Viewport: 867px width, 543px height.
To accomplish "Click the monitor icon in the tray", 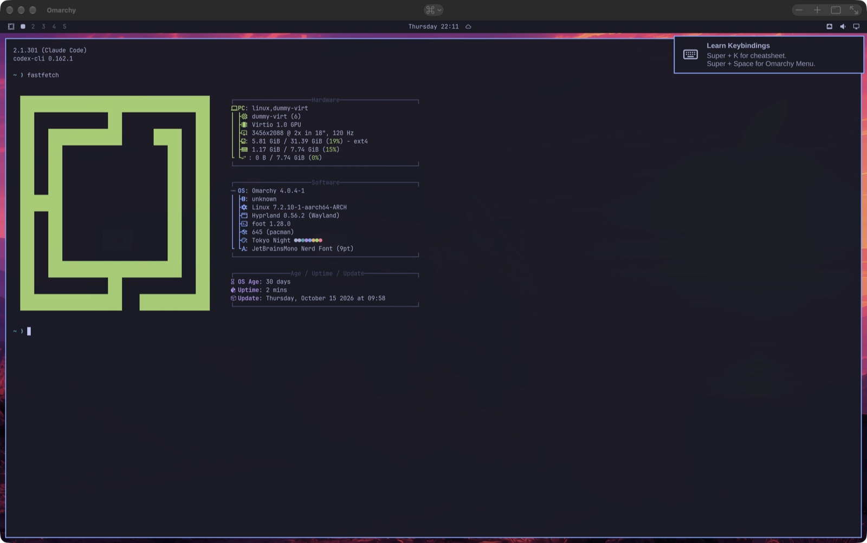I will coord(856,27).
